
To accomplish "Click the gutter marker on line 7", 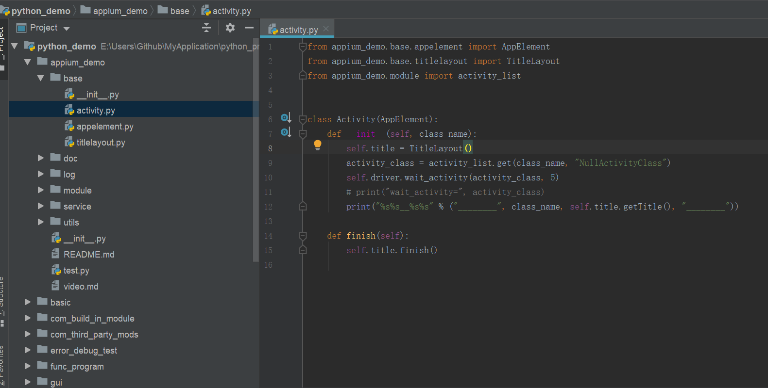I will (x=286, y=132).
